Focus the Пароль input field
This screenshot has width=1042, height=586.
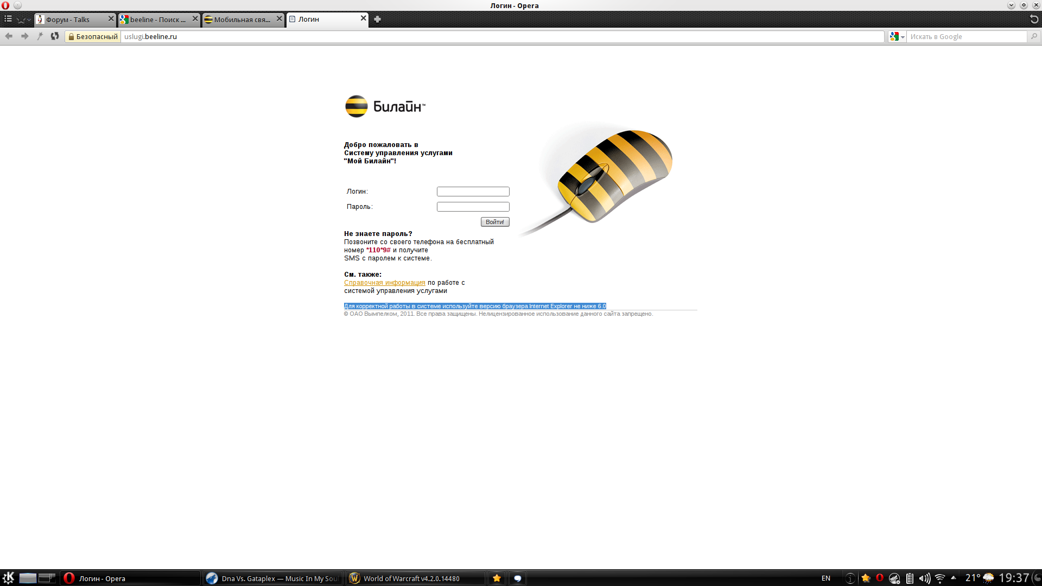coord(473,207)
